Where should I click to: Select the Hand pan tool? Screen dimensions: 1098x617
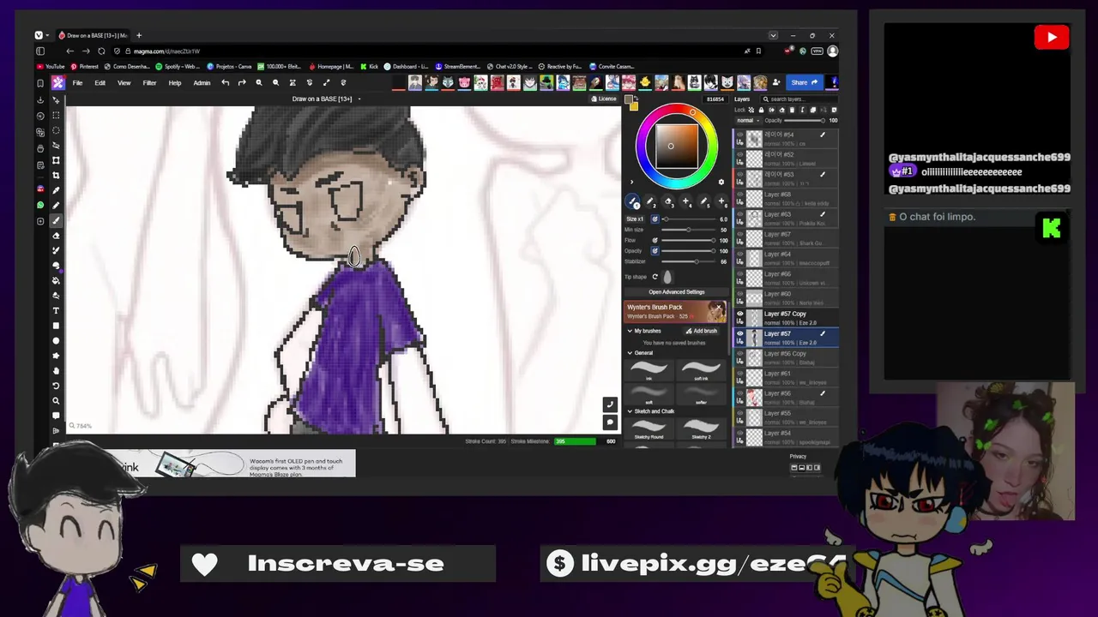pos(57,370)
